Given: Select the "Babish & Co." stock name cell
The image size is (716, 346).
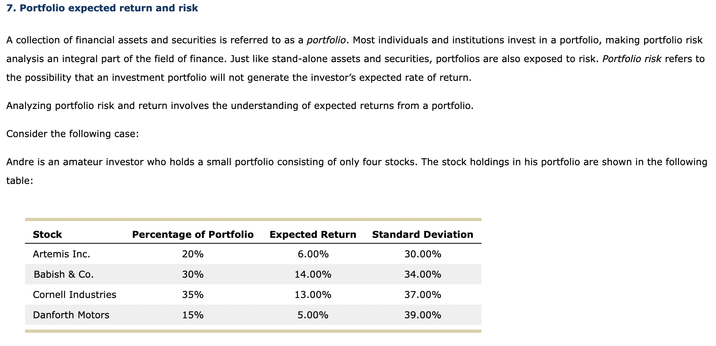Looking at the screenshot, I should [64, 275].
